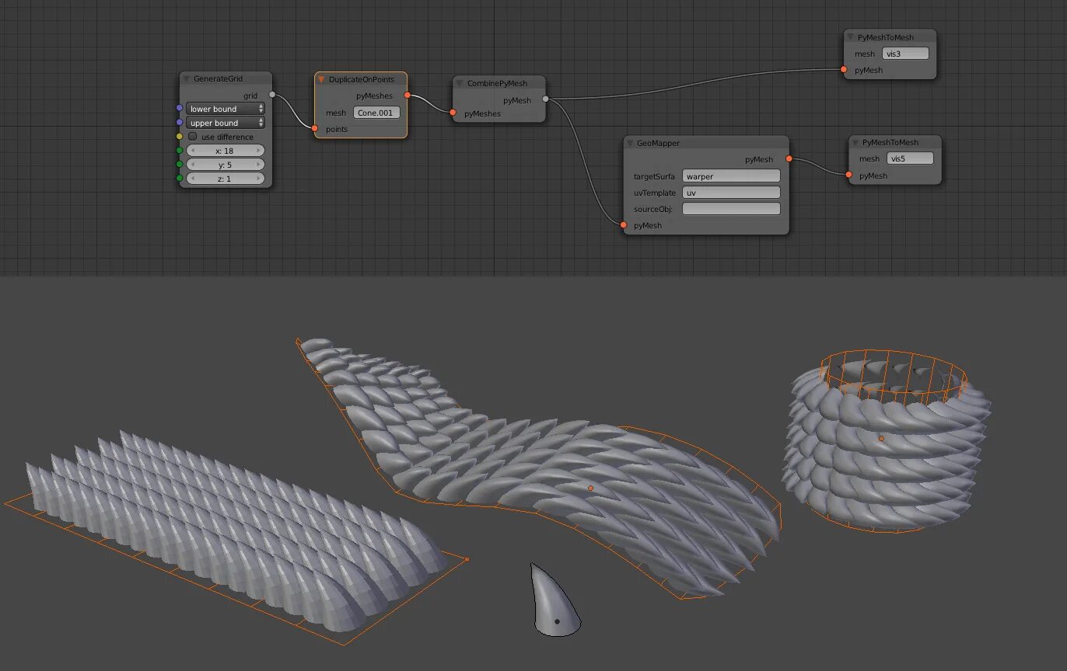Click the y: 5 value field
This screenshot has height=671, width=1067.
226,165
